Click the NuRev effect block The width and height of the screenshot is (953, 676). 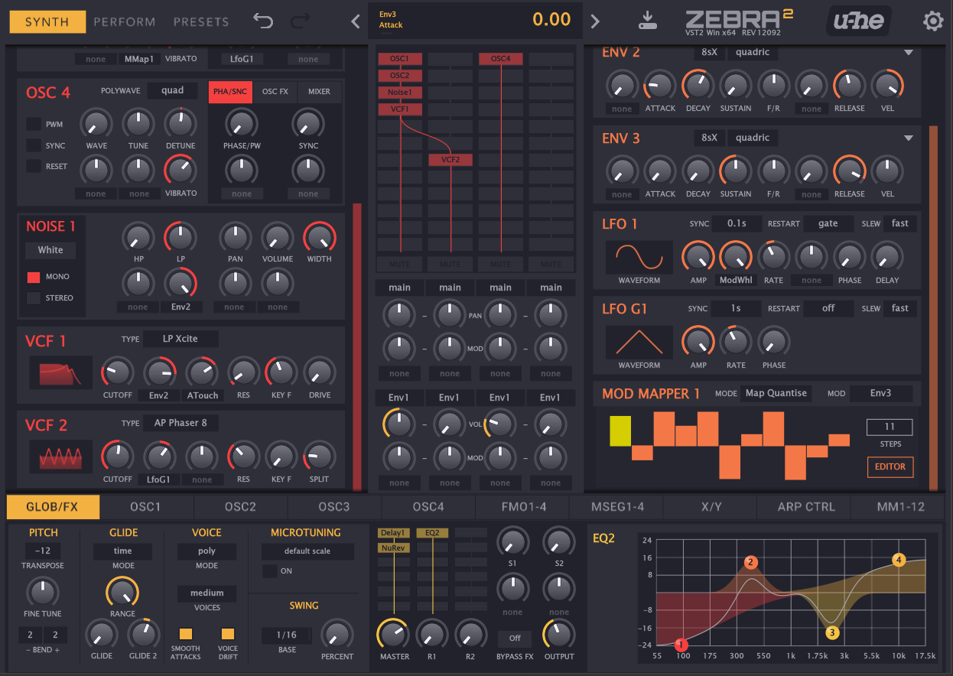[393, 548]
